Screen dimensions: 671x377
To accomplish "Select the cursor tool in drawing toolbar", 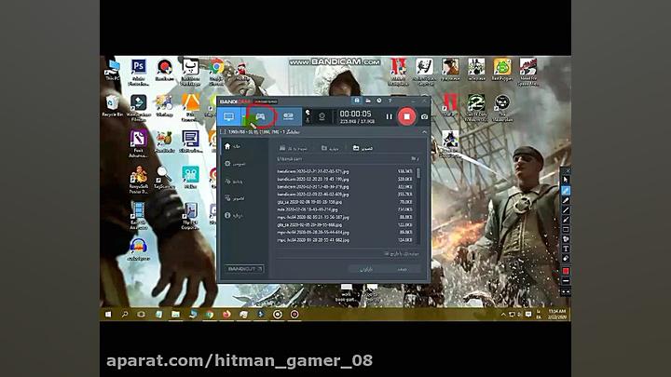I will pos(566,180).
